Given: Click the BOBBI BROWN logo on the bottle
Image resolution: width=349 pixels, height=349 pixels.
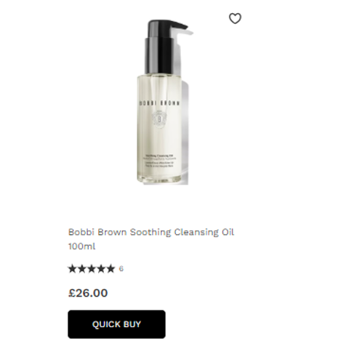Looking at the screenshot, I should [x=159, y=103].
